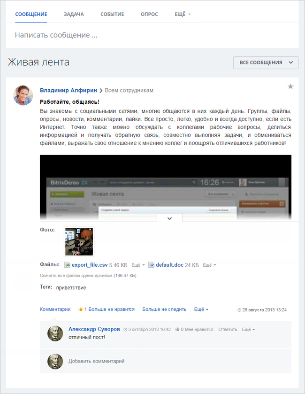Click the Всем сотрудникам recipient link
Screen dimensions: 305x394
(x=129, y=90)
